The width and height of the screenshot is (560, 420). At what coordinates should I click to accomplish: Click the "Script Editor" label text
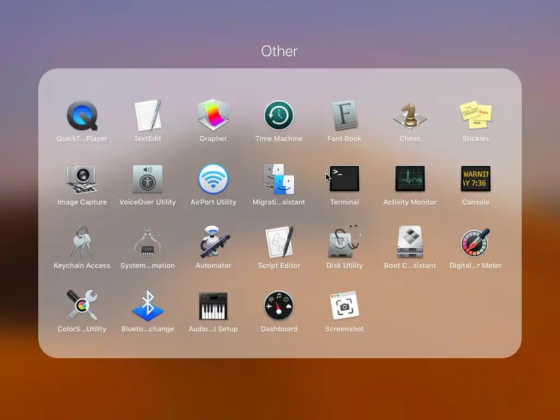click(x=279, y=266)
